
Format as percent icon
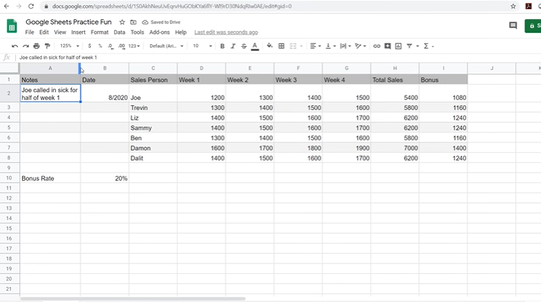point(100,46)
